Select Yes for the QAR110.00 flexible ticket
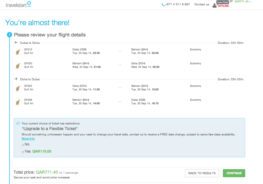Screen dimensions: 263x184 [23, 152]
